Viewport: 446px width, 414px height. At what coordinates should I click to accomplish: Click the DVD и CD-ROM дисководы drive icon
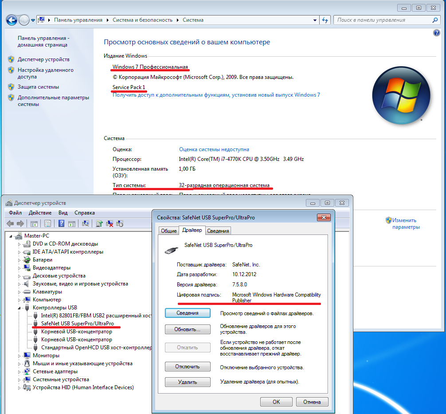(x=27, y=244)
